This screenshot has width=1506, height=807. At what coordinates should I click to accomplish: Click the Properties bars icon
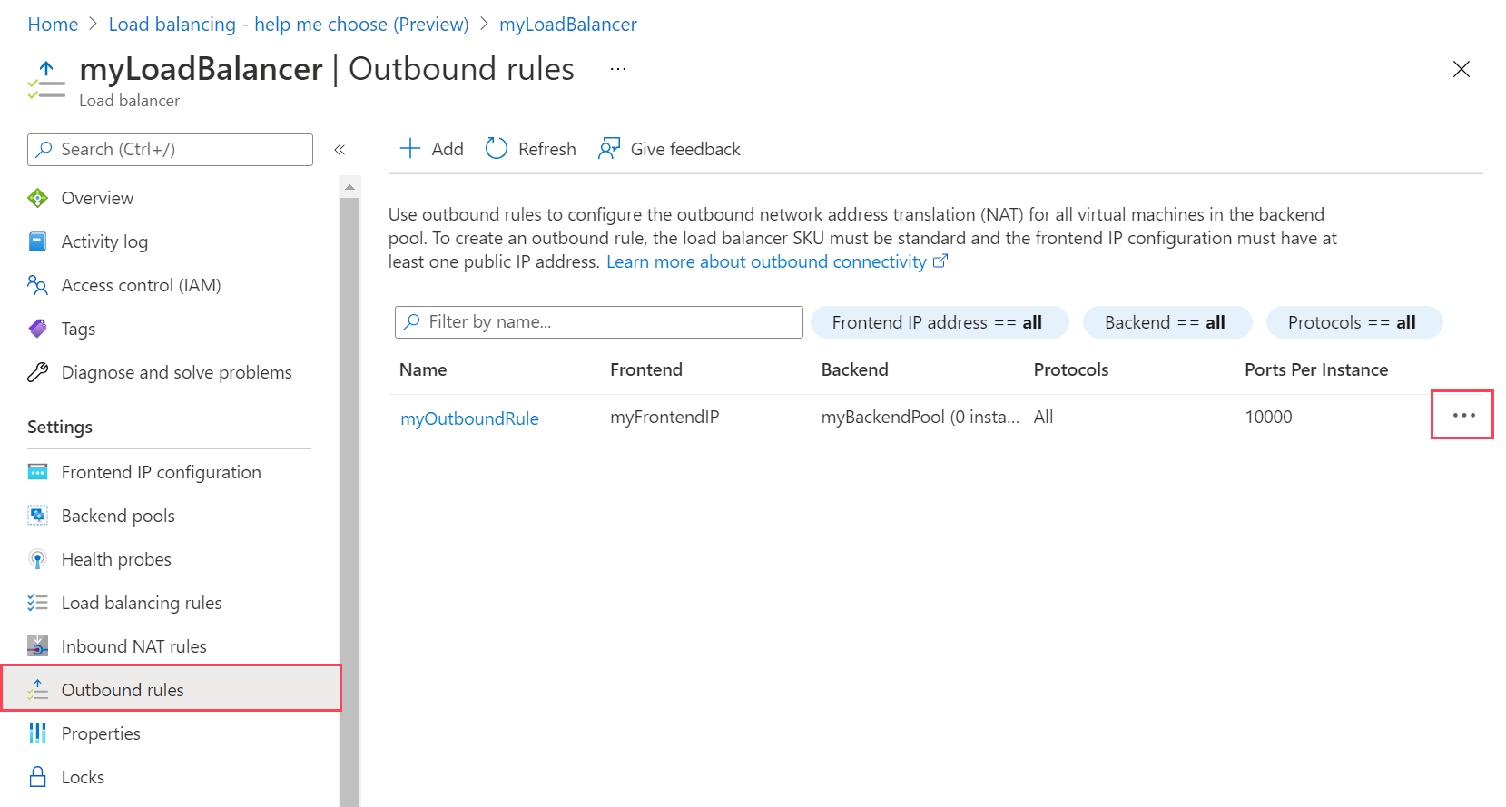[x=37, y=733]
